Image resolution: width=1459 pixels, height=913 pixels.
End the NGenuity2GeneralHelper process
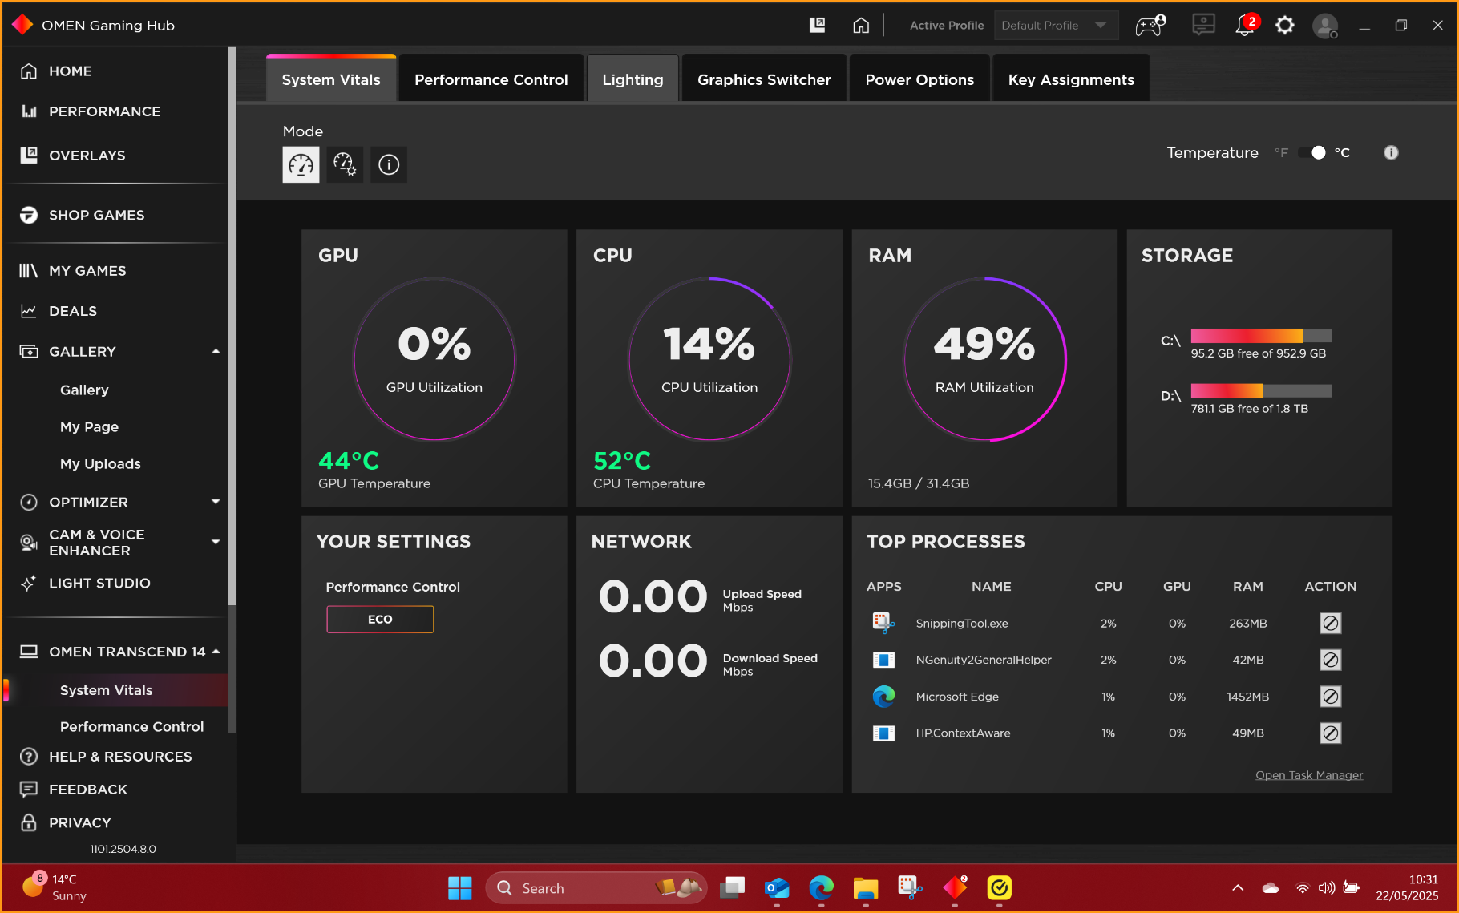point(1331,660)
